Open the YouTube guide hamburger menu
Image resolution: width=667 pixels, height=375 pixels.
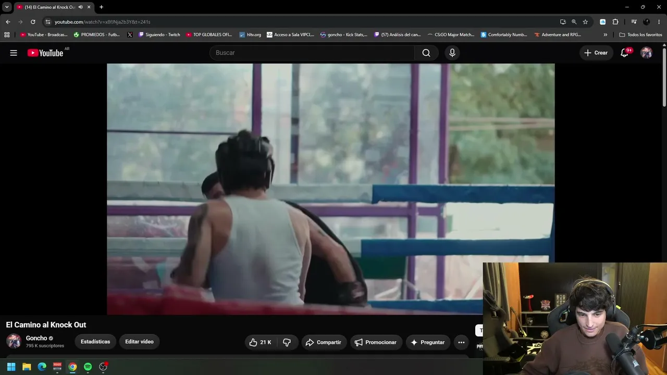click(x=14, y=53)
